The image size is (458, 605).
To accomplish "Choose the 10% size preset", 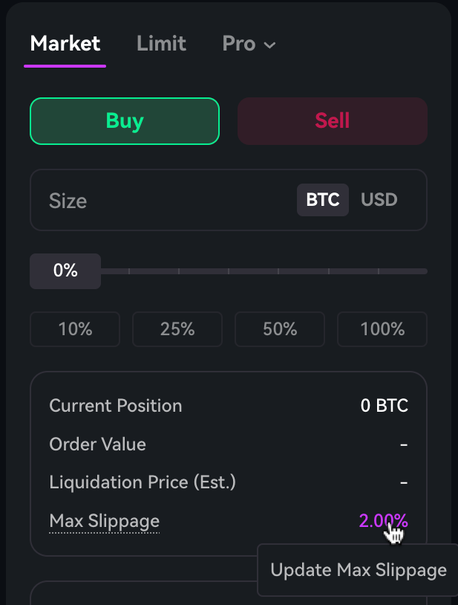I will pos(75,329).
